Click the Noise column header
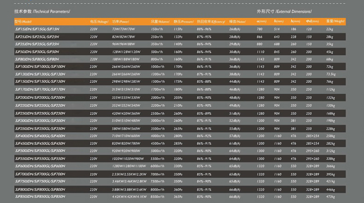364x203 pixels. [x=238, y=21]
